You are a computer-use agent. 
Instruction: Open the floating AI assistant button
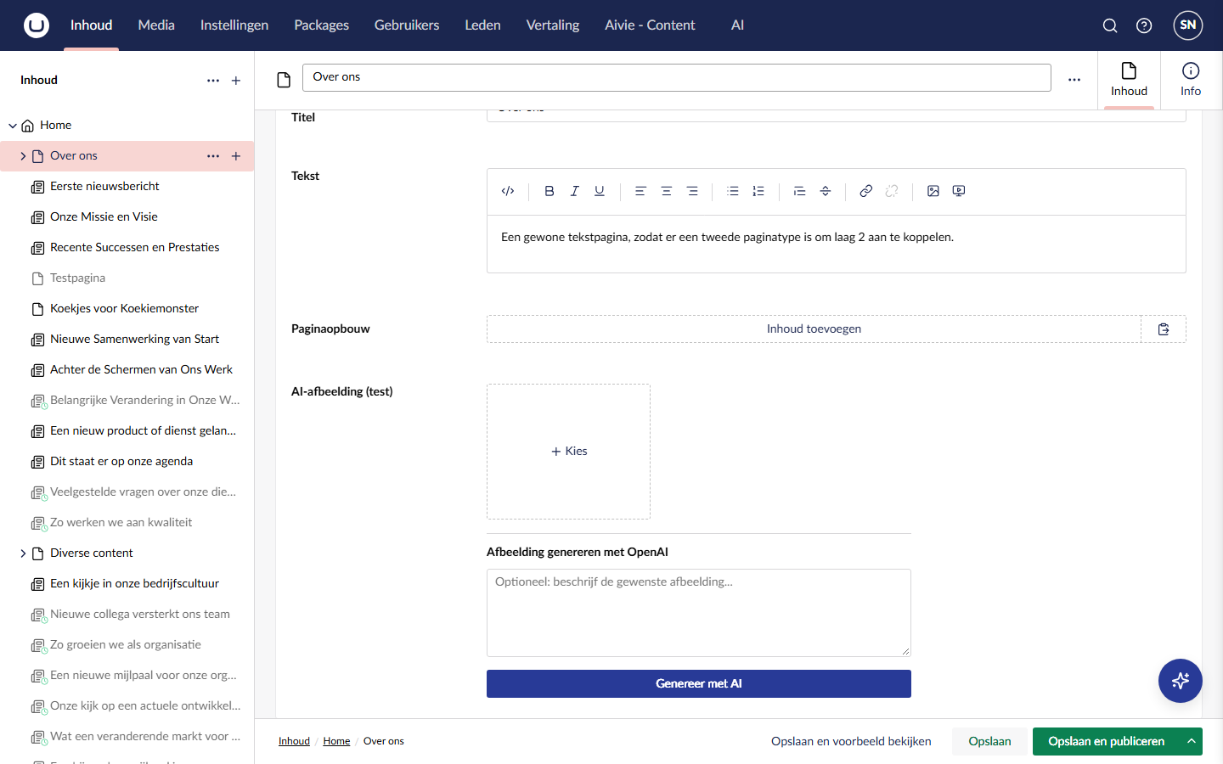coord(1181,681)
